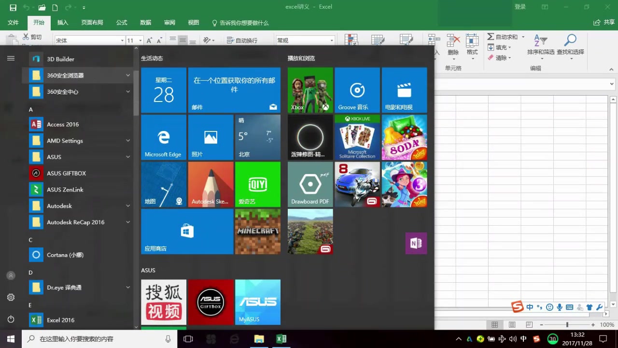
Task: Switch to the Excel 审阅 tab
Action: pos(169,23)
